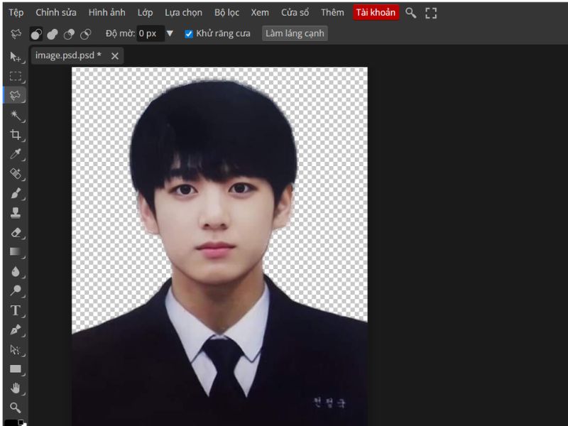Open the Lớp menu
Viewport: 568px width, 426px height.
[x=145, y=13]
